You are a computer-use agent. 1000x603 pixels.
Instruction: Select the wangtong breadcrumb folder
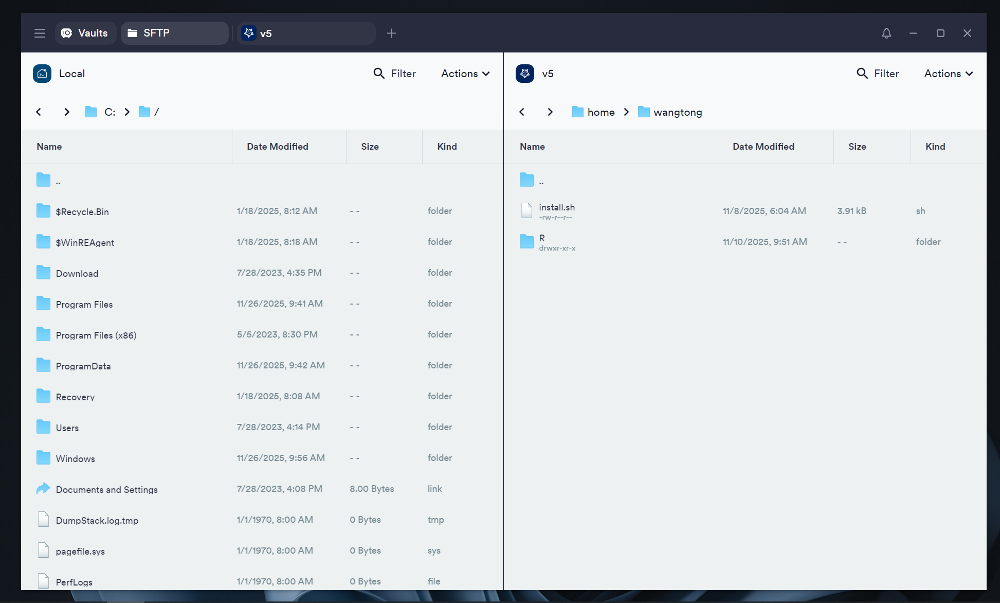click(x=670, y=112)
